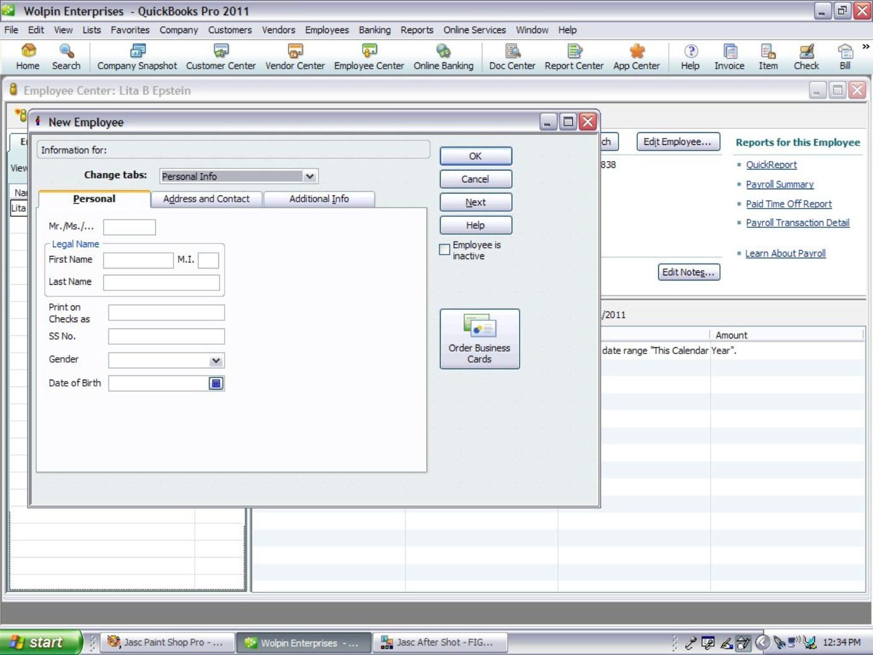Toggle Employee is inactive checkbox
Viewport: 873px width, 655px height.
(x=444, y=250)
